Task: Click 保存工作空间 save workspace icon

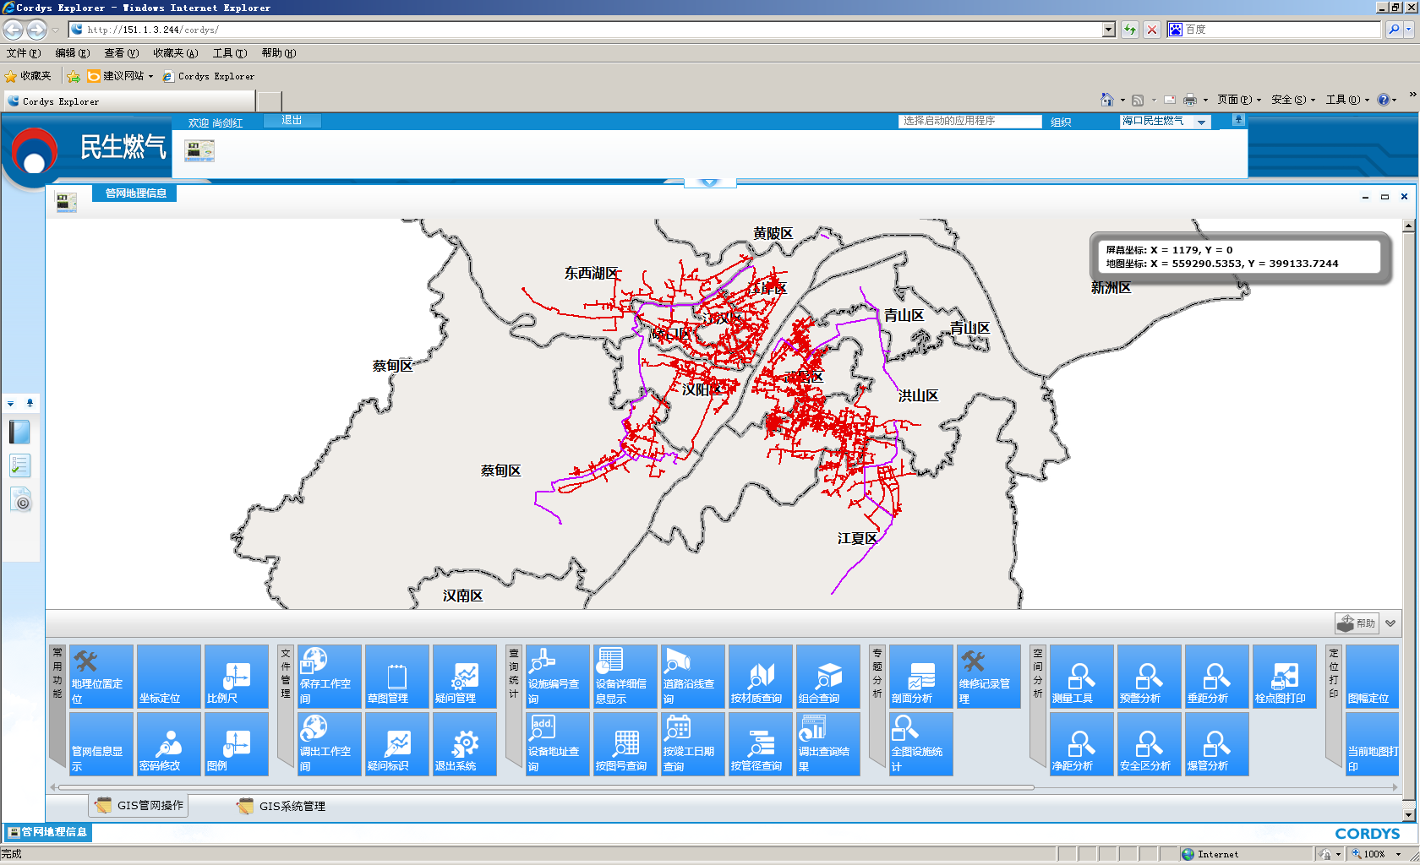Action: coord(330,676)
